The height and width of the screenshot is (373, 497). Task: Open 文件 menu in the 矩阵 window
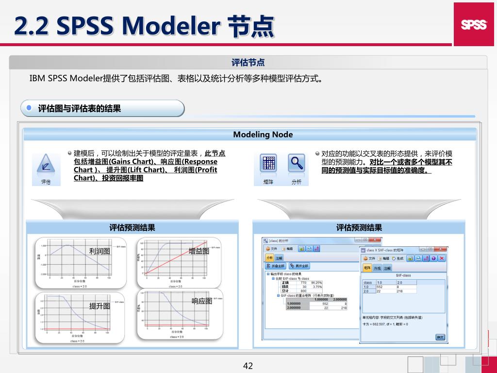tap(369, 258)
